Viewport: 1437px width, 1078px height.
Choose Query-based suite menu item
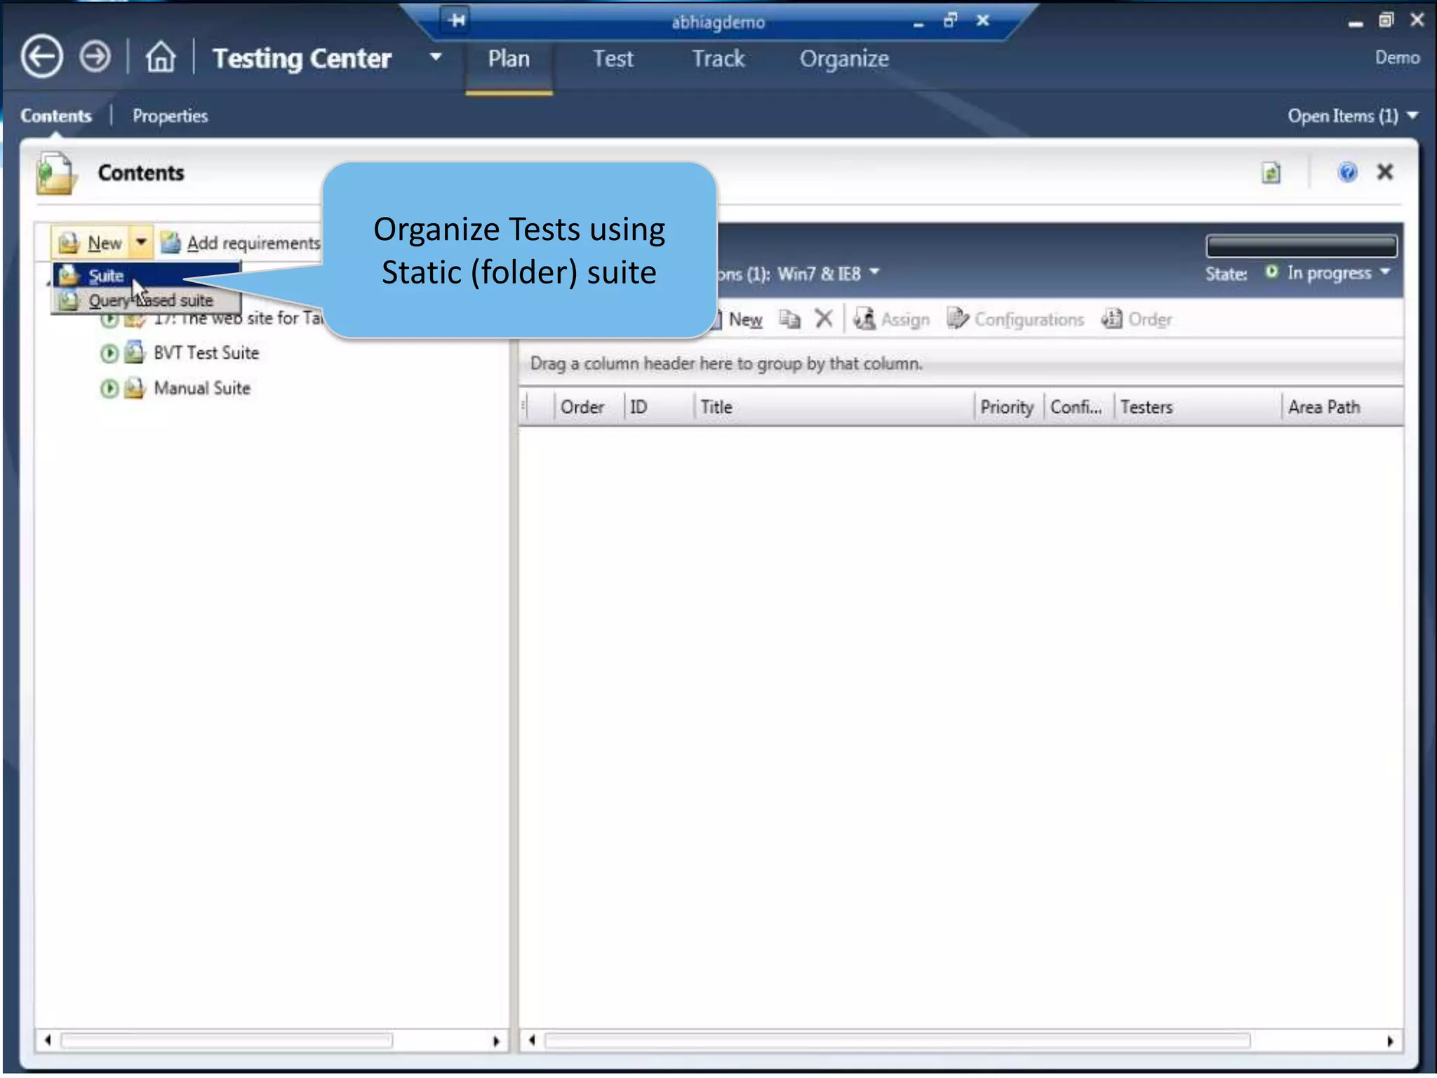(149, 301)
